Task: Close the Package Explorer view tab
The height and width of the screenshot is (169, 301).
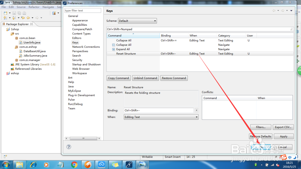Action: [32, 24]
